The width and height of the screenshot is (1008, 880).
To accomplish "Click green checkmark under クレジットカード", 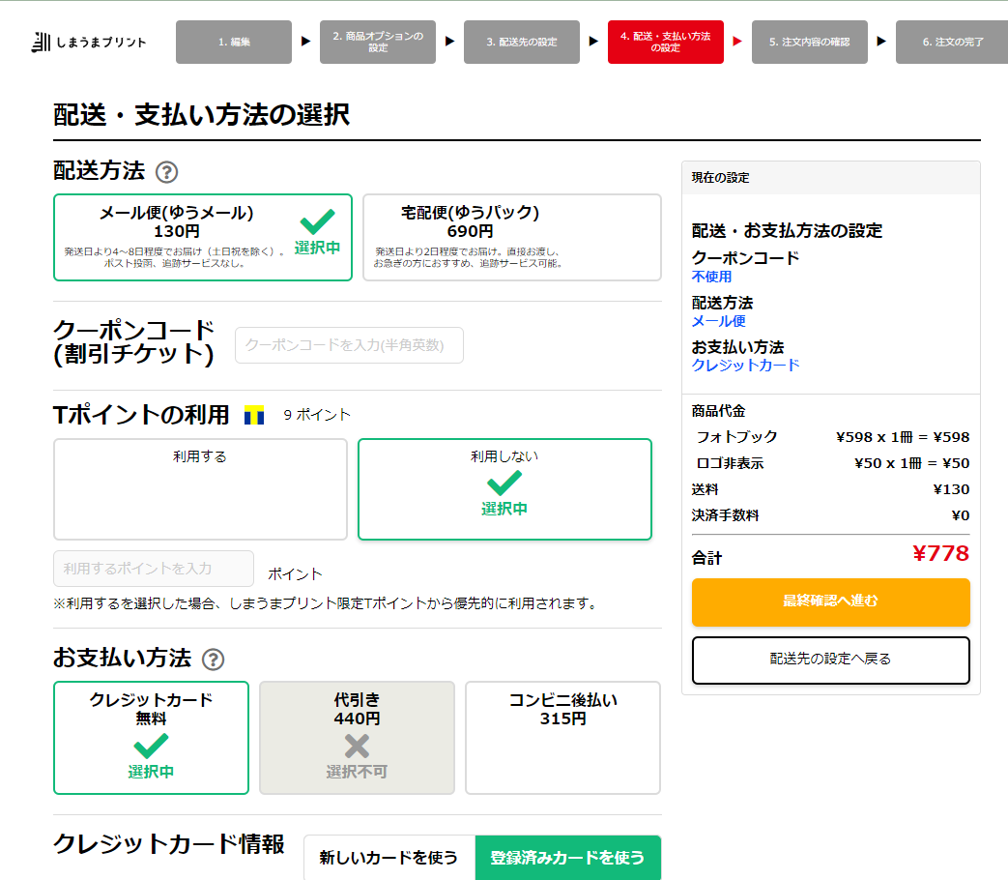I will [x=151, y=747].
